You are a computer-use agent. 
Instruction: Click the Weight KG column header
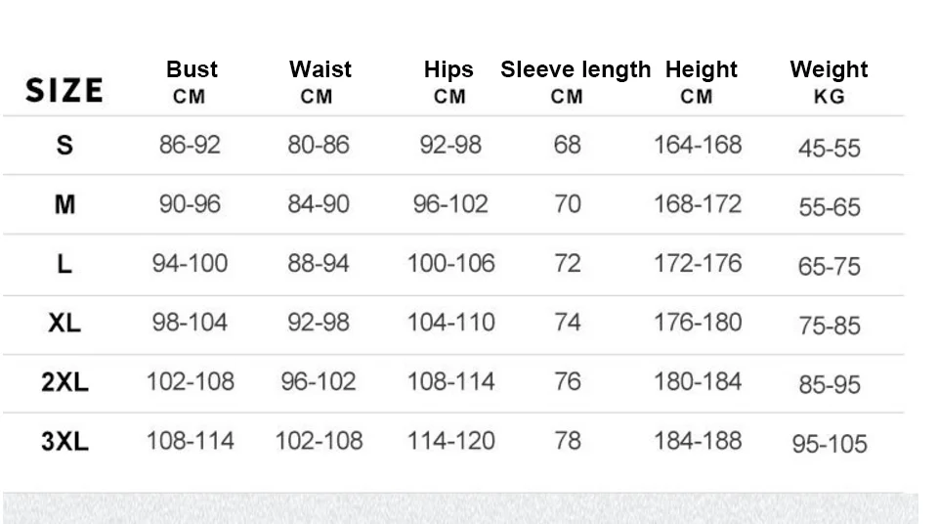click(829, 81)
